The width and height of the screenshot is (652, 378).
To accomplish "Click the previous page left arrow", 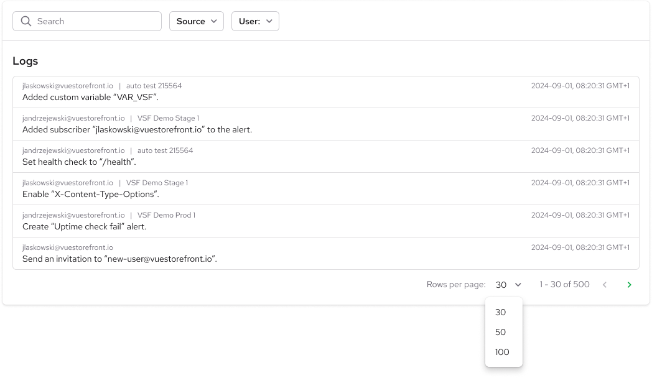I will (604, 285).
